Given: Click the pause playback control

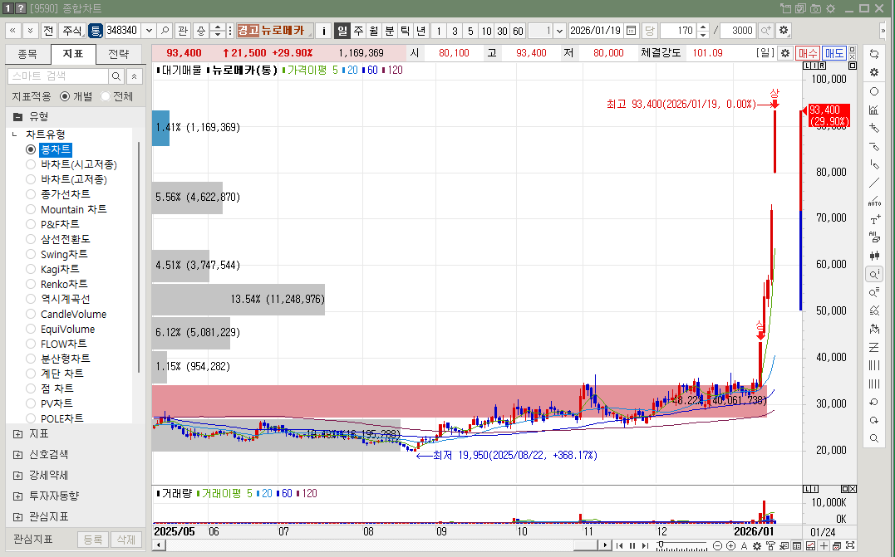Looking at the screenshot, I should point(632,546).
